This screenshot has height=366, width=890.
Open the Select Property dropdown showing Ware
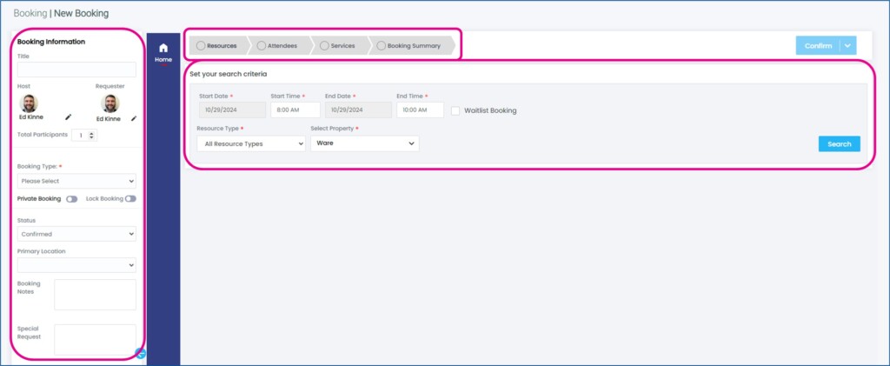pyautogui.click(x=365, y=143)
